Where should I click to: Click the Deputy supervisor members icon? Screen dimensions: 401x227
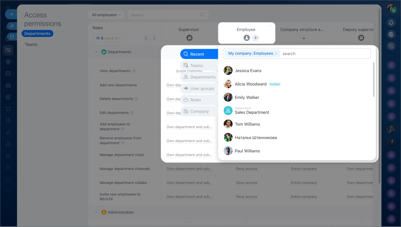[x=361, y=38]
